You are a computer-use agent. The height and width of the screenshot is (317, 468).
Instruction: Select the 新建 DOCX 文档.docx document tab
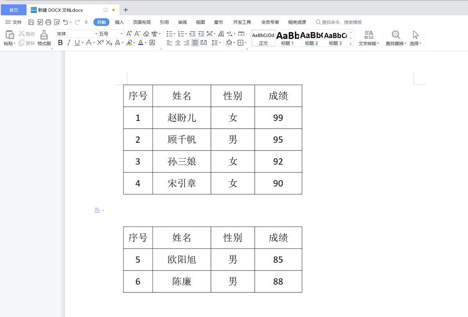pyautogui.click(x=60, y=10)
